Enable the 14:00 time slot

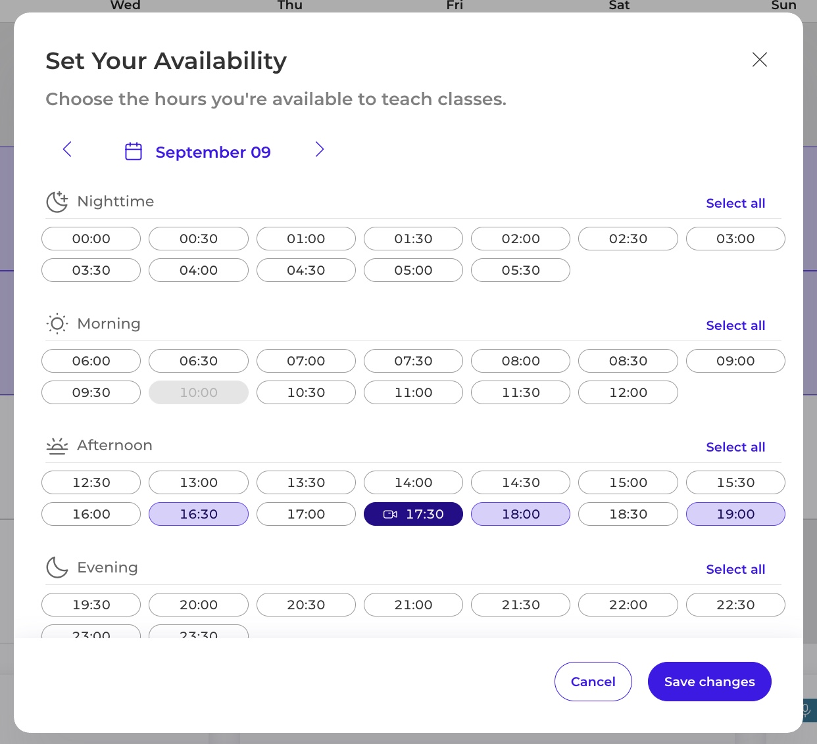point(413,482)
